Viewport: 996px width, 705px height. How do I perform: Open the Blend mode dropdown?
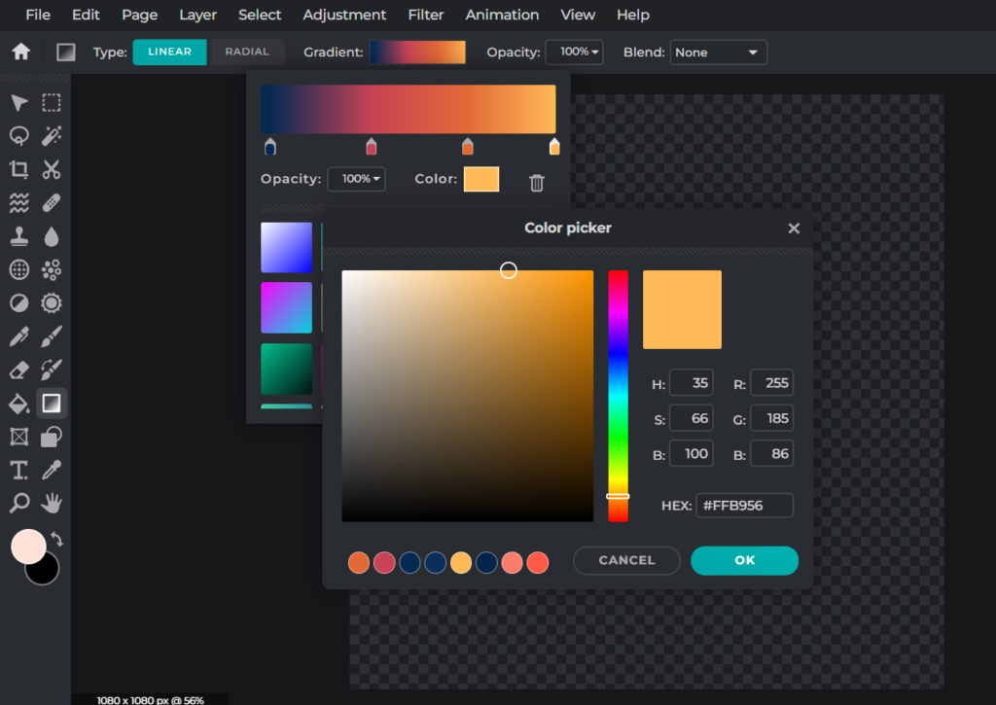click(x=718, y=52)
